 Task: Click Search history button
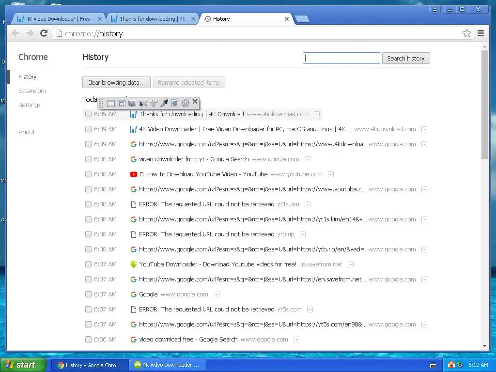[406, 58]
